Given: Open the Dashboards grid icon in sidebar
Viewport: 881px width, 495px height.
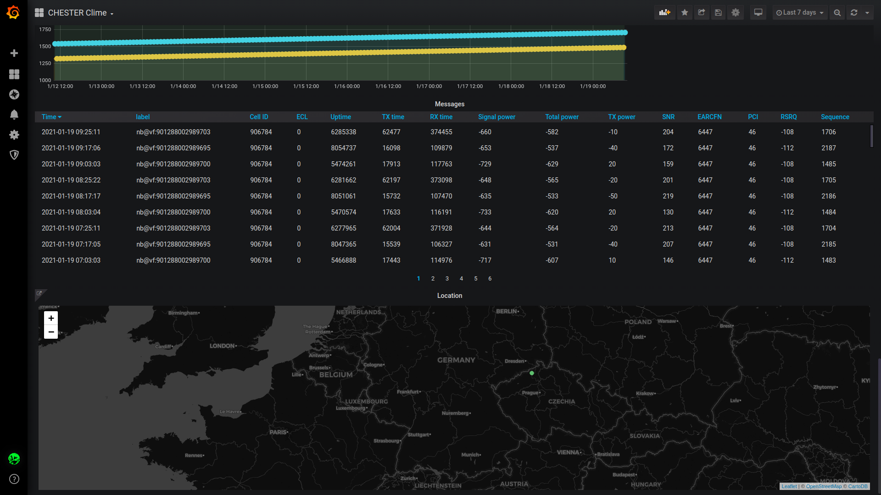Looking at the screenshot, I should point(14,74).
